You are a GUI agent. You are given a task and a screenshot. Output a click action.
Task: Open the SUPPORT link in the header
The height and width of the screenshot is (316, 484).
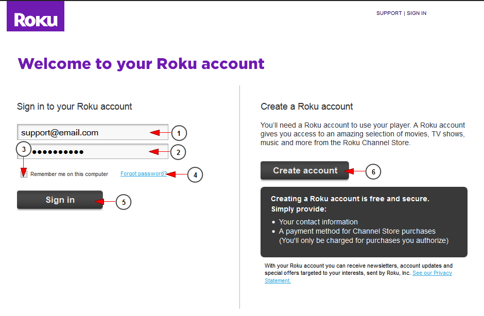[x=389, y=13]
